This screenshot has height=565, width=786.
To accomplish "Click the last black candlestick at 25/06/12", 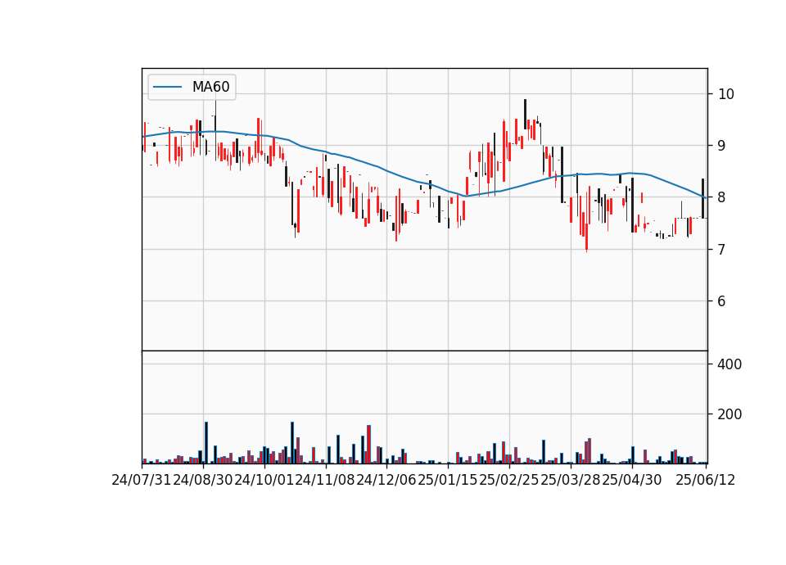I will 702,198.
